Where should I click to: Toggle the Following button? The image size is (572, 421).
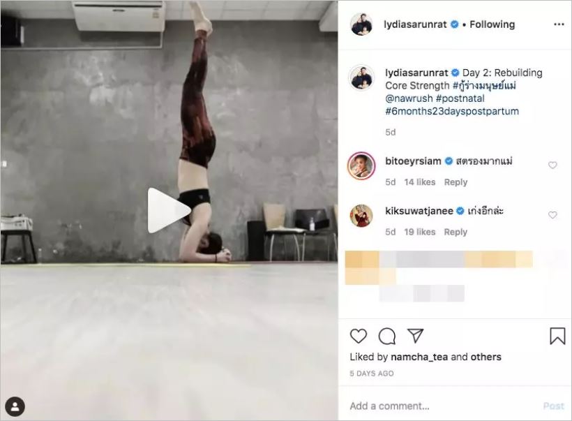[x=492, y=24]
